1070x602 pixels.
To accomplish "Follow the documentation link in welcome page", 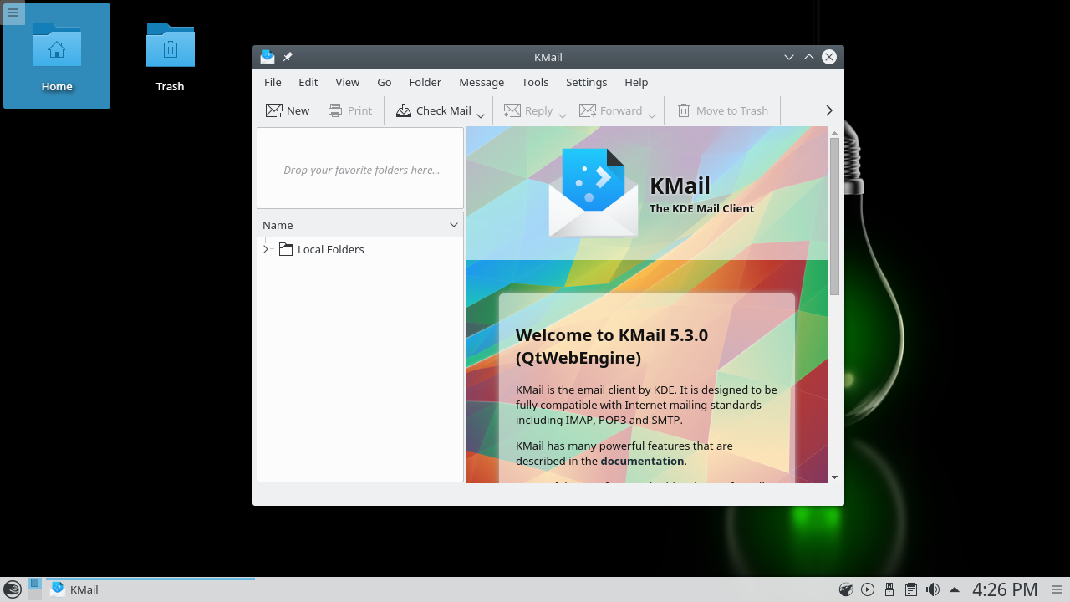I will click(x=642, y=461).
